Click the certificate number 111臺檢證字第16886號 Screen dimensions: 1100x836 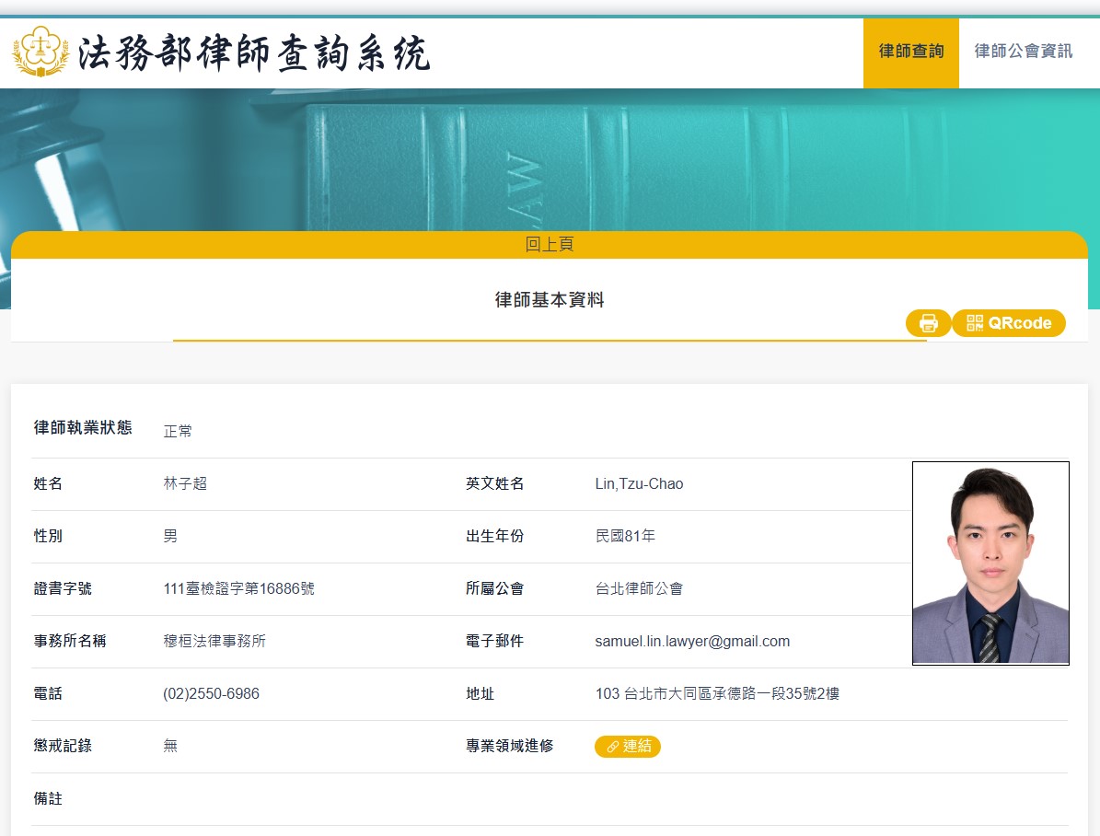pyautogui.click(x=238, y=589)
